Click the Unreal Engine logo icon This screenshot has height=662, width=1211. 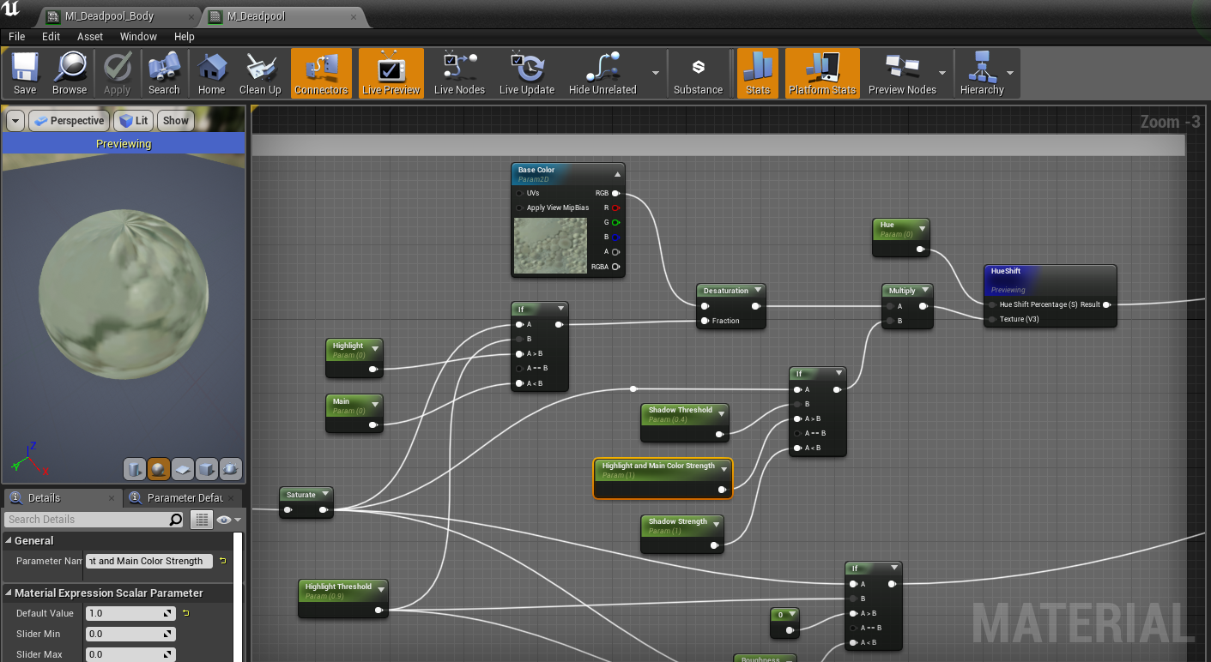(x=11, y=9)
